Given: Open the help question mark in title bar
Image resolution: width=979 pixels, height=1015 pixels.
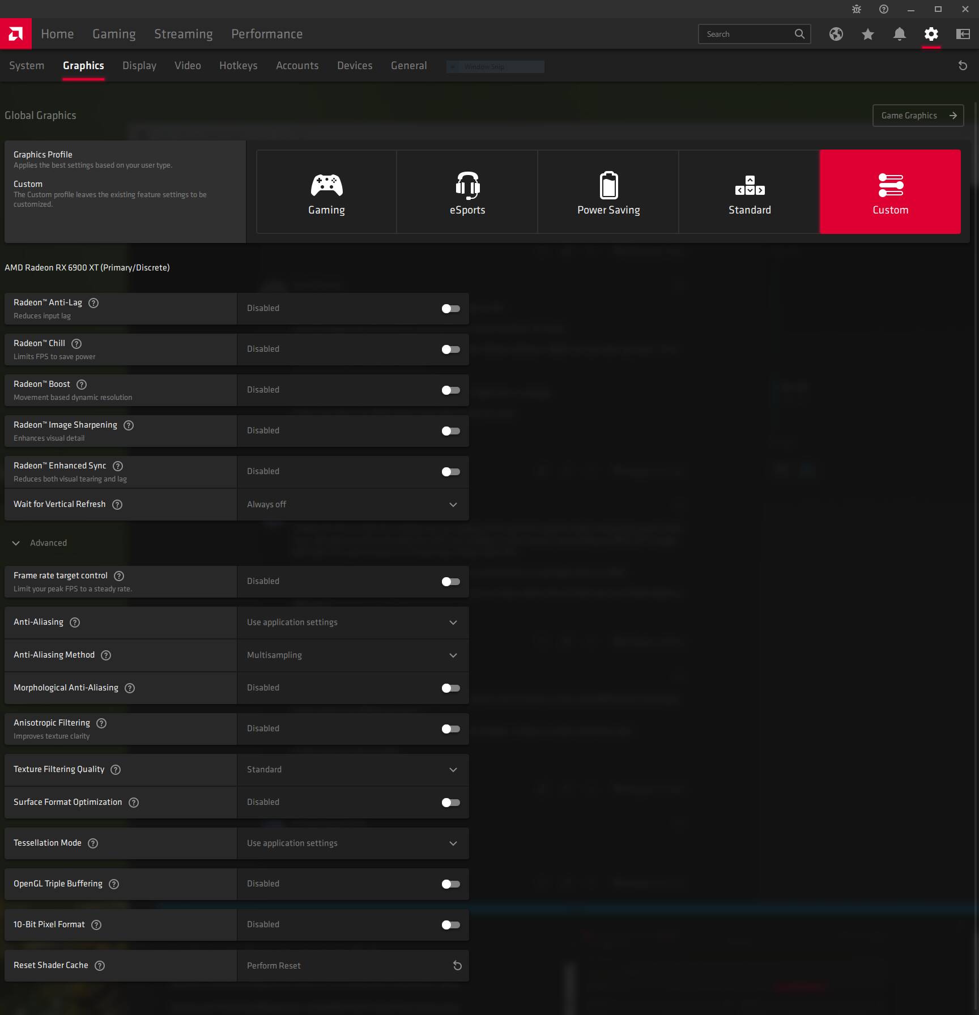Looking at the screenshot, I should pyautogui.click(x=884, y=9).
